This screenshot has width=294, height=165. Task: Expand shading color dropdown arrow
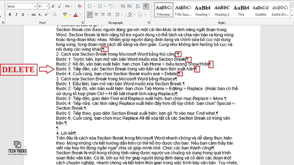click(x=134, y=14)
